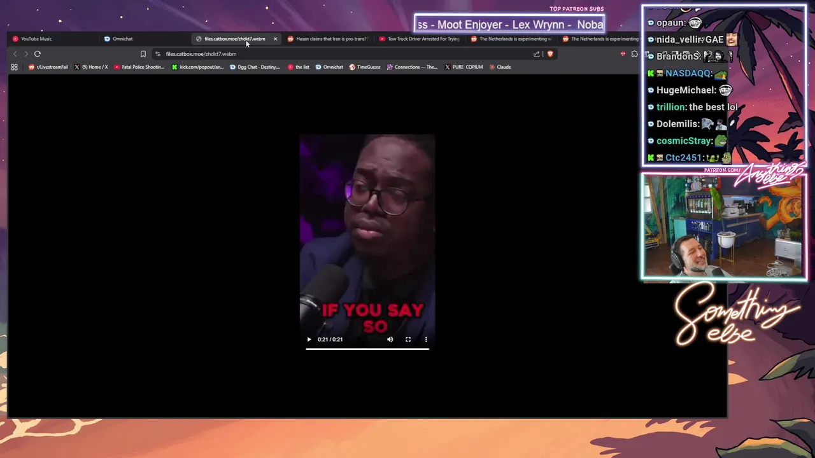The image size is (815, 458).
Task: Open the '(5) Home / X' bookmark
Action: coord(91,67)
